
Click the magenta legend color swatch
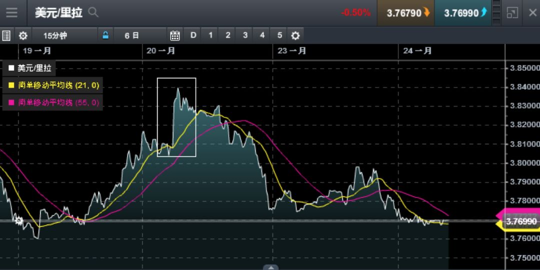pyautogui.click(x=11, y=102)
